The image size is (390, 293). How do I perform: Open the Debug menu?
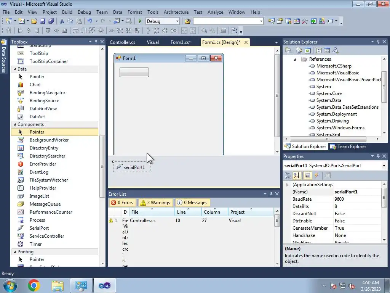84,12
